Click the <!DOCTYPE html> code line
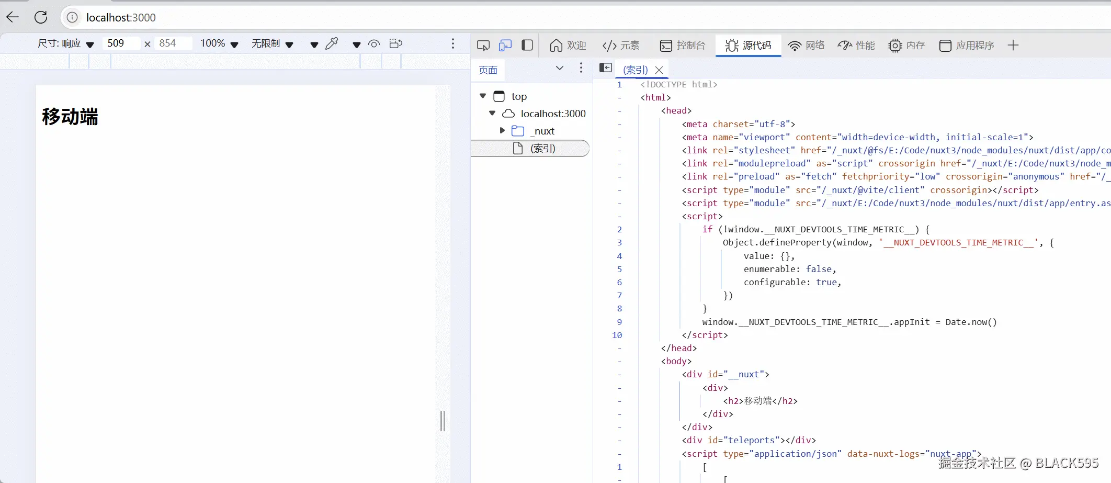The width and height of the screenshot is (1111, 483). 679,84
